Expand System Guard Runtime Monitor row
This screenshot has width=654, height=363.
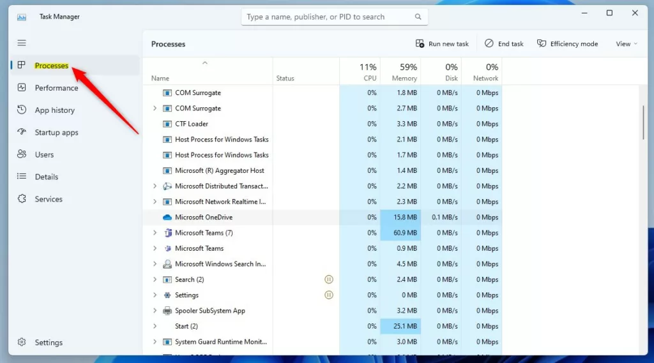click(155, 342)
